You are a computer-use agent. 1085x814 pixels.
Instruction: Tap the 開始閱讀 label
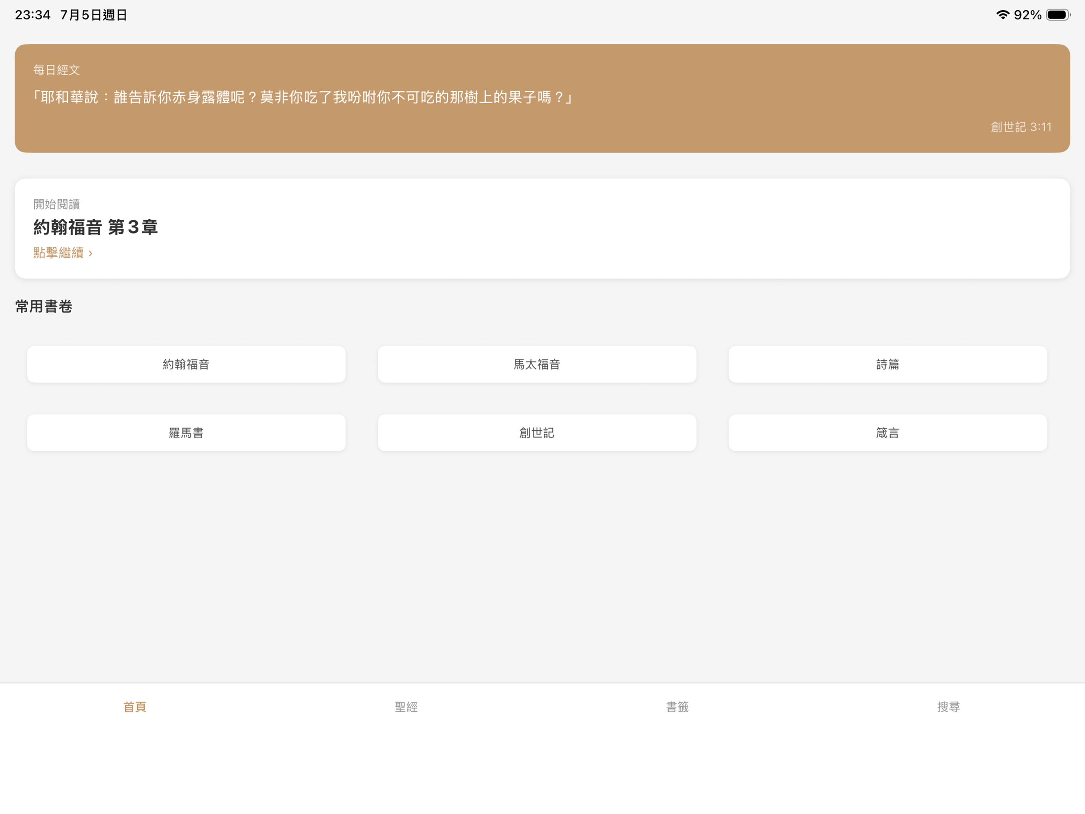coord(56,204)
